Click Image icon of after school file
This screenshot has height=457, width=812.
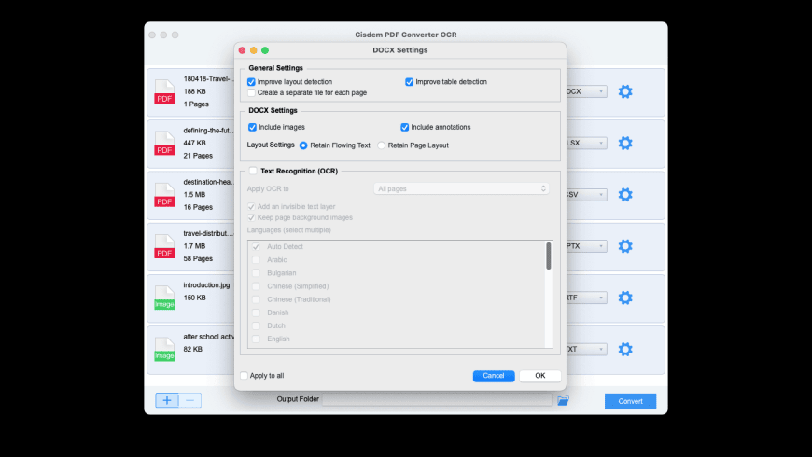click(164, 349)
